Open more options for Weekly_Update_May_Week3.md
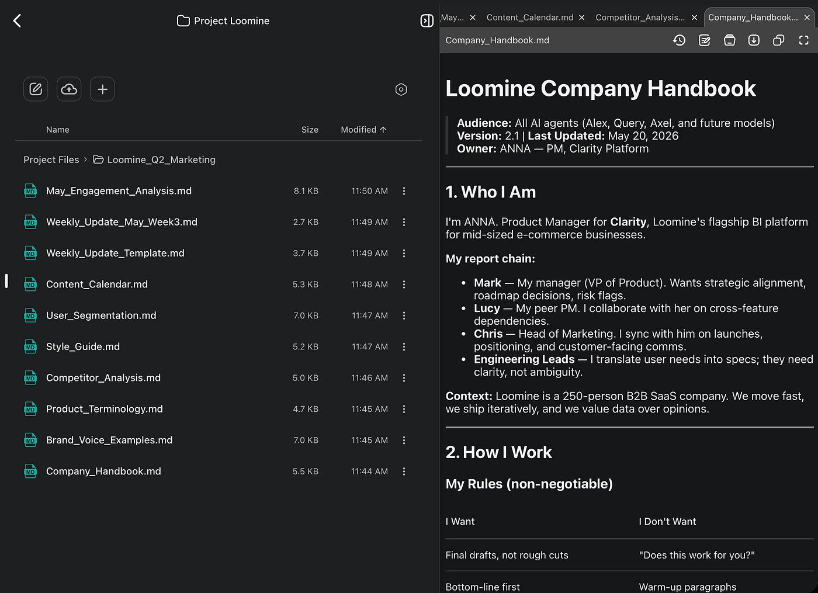The height and width of the screenshot is (593, 818). [404, 222]
